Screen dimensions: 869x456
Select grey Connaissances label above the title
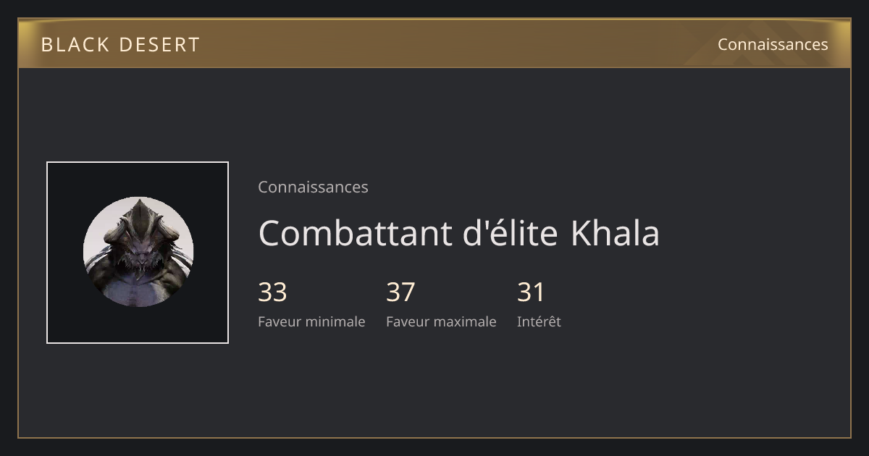[x=313, y=187]
